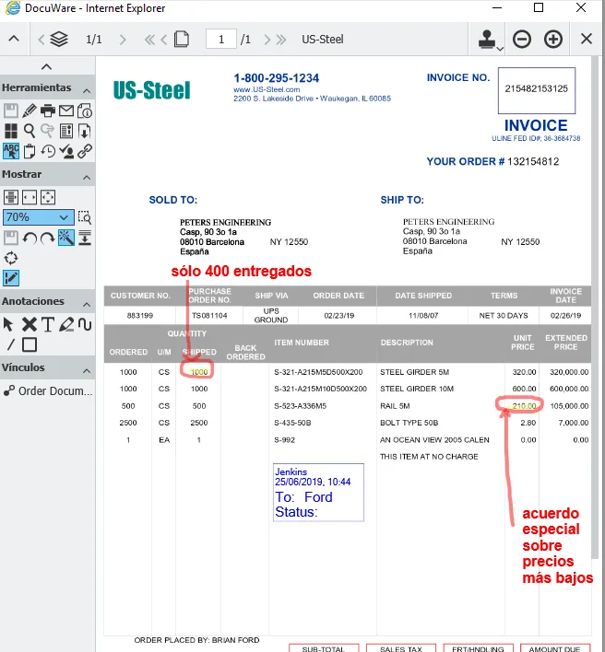
Task: Select the freehand curve annotation tool
Action: 85,324
